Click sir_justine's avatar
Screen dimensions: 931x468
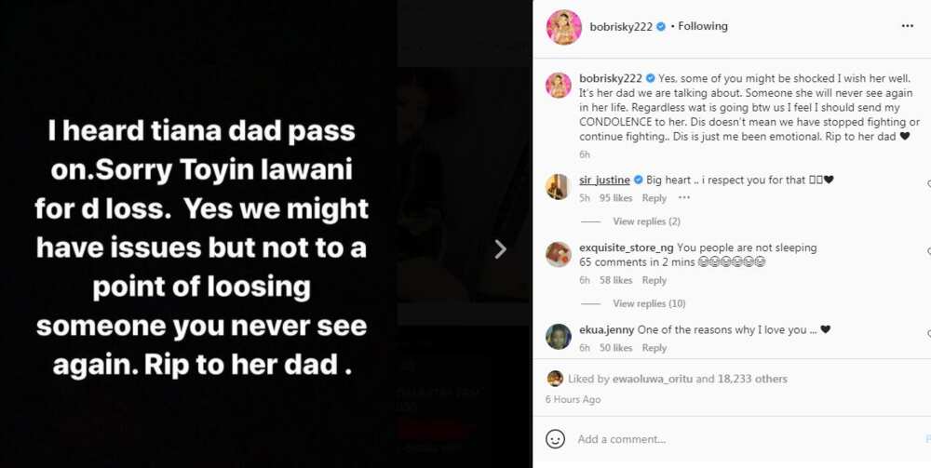coord(558,187)
